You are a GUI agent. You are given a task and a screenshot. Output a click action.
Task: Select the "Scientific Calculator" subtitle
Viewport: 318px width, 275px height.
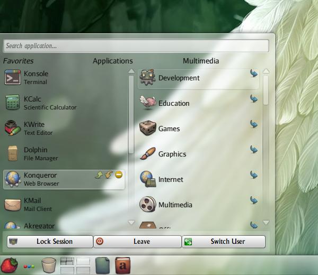50,107
